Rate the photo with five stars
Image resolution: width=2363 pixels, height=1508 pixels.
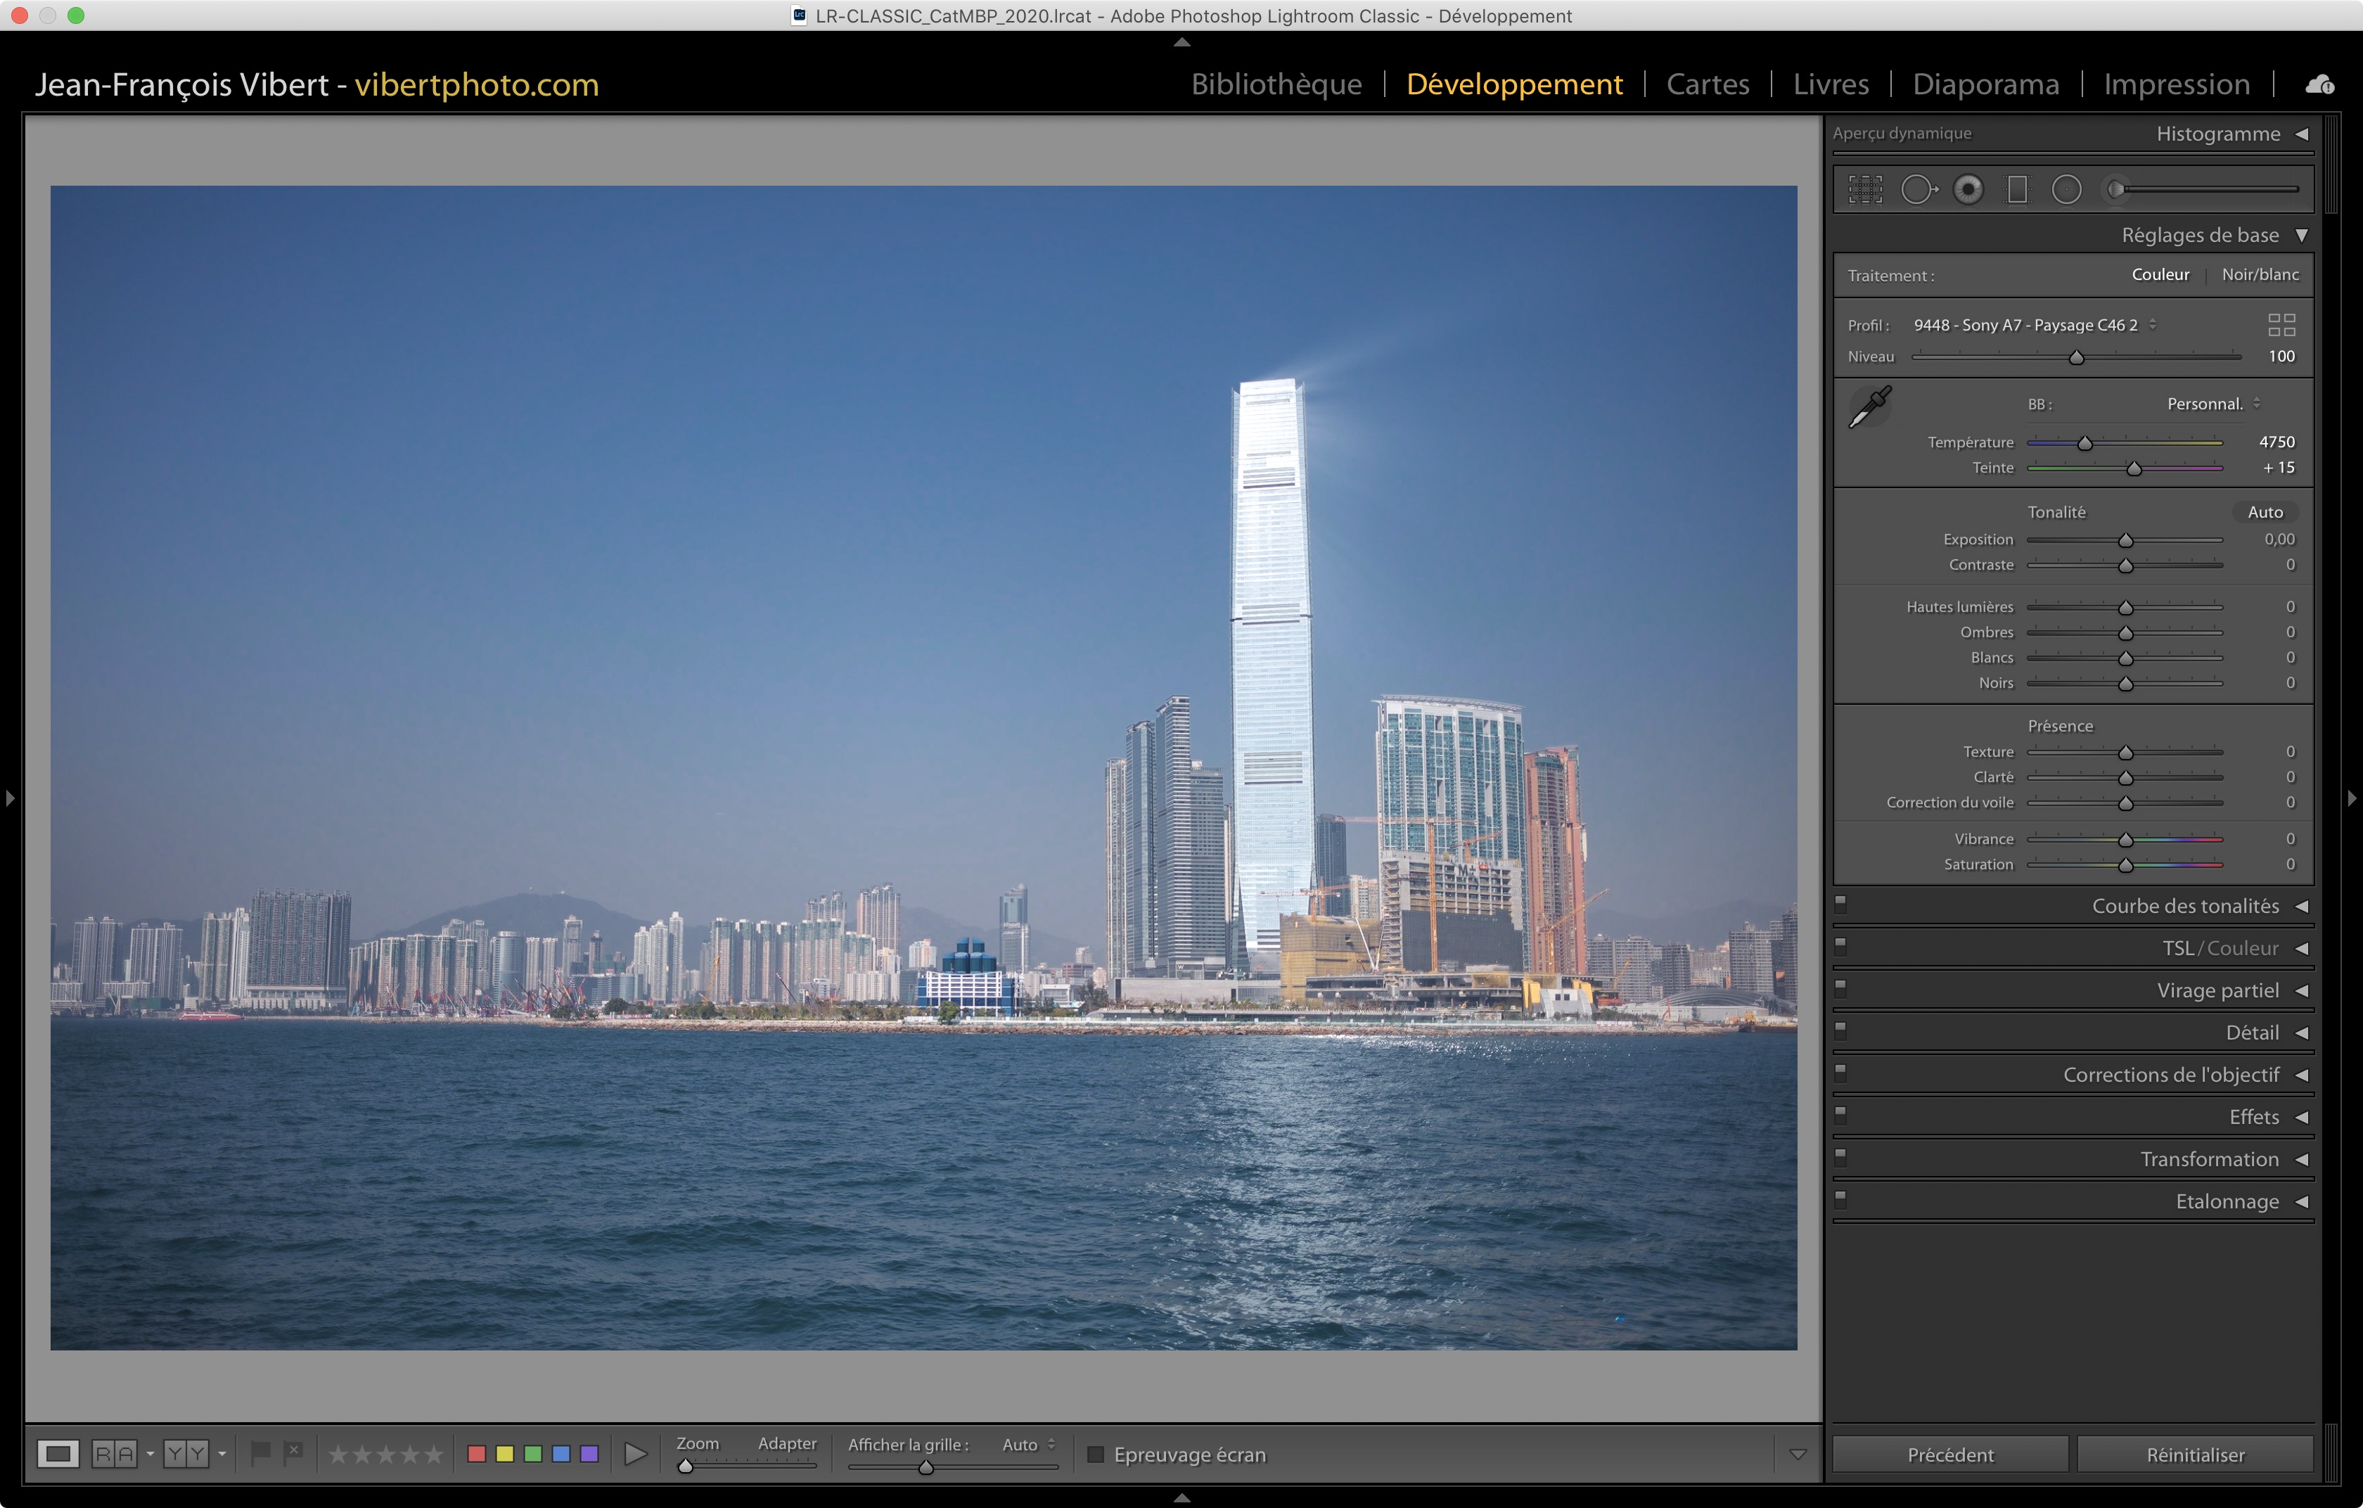tap(433, 1454)
